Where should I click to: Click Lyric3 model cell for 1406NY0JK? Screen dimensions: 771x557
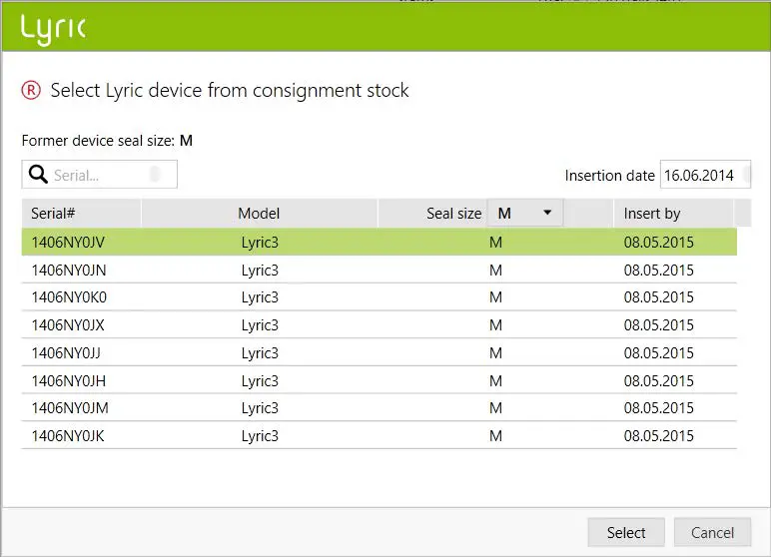tap(260, 436)
